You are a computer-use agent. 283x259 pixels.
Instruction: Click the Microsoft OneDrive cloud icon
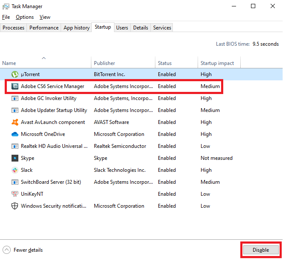(15, 134)
